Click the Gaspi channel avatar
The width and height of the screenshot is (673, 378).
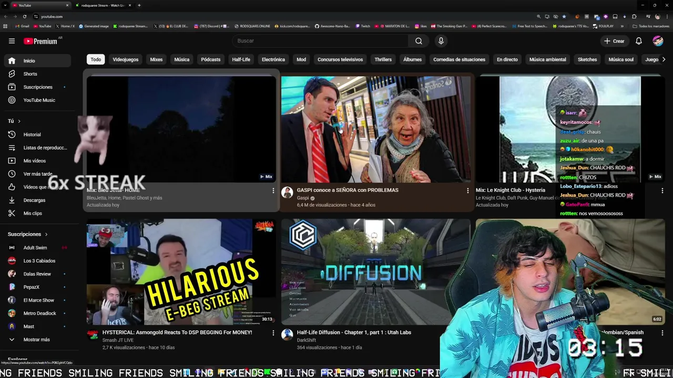[287, 192]
